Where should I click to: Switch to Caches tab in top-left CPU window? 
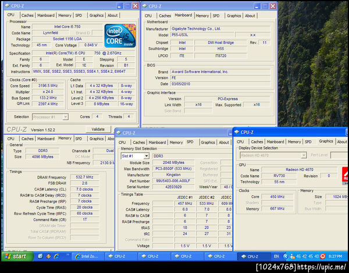click(27, 16)
